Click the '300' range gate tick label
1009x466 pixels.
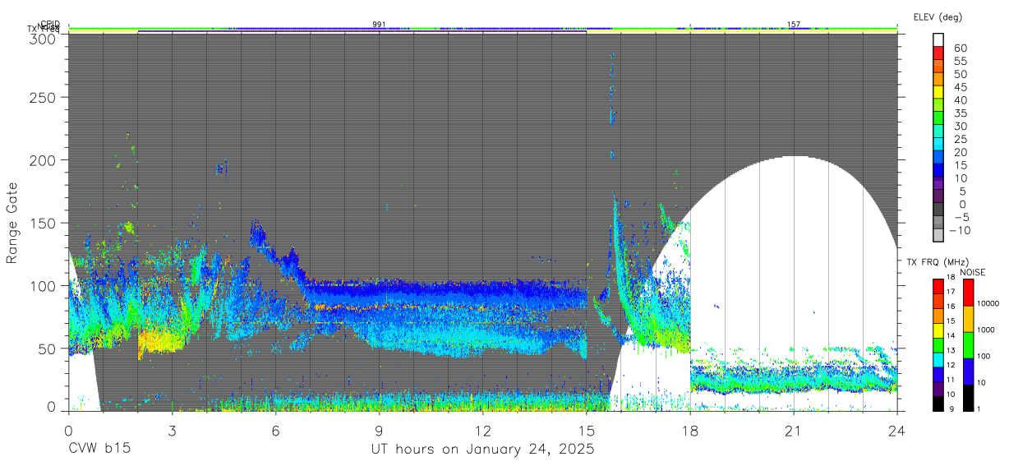43,38
